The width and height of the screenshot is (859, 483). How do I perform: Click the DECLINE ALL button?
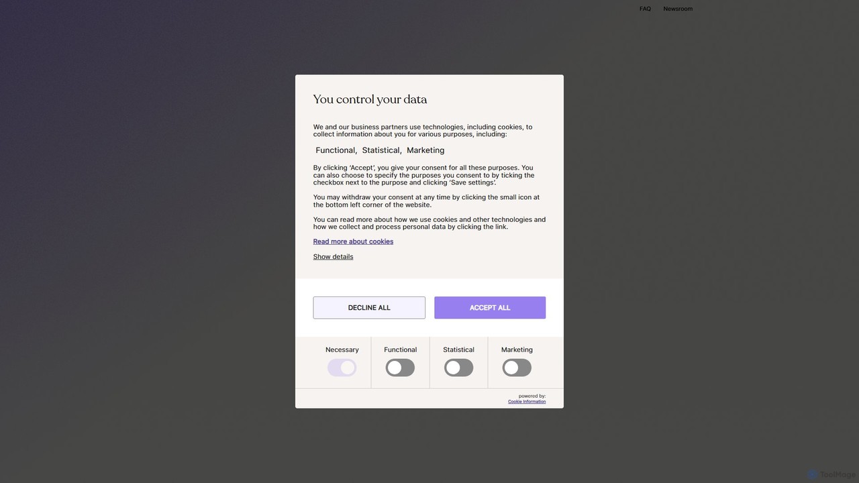pos(369,308)
